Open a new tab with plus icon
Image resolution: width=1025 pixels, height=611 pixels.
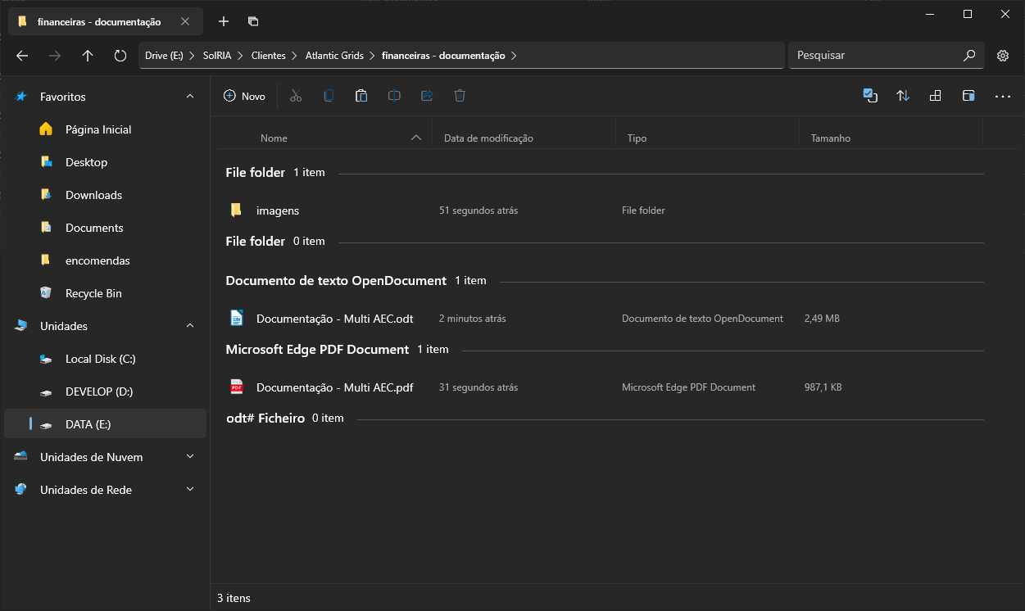pos(224,21)
